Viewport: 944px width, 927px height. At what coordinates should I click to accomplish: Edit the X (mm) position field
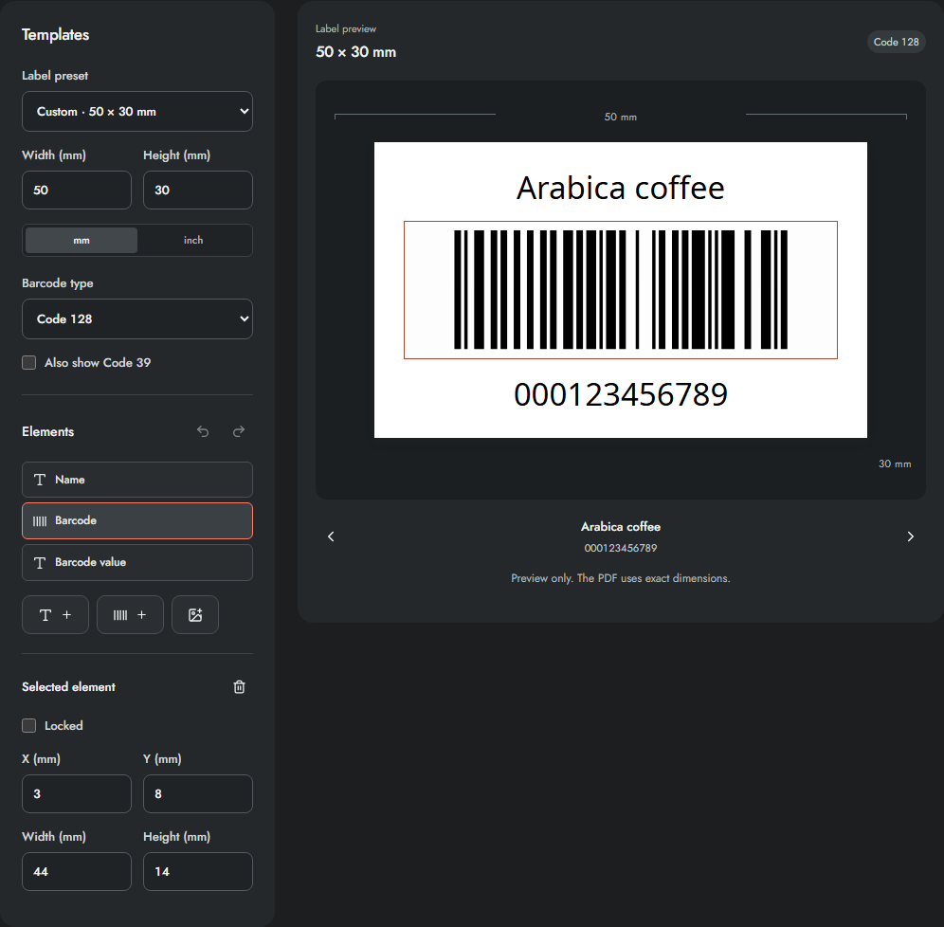click(x=77, y=794)
